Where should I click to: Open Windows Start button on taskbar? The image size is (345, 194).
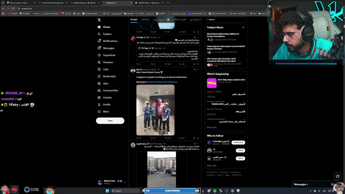click(x=107, y=191)
